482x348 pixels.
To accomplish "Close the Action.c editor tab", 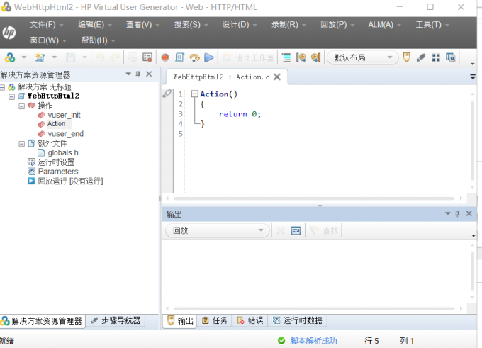I will 277,77.
